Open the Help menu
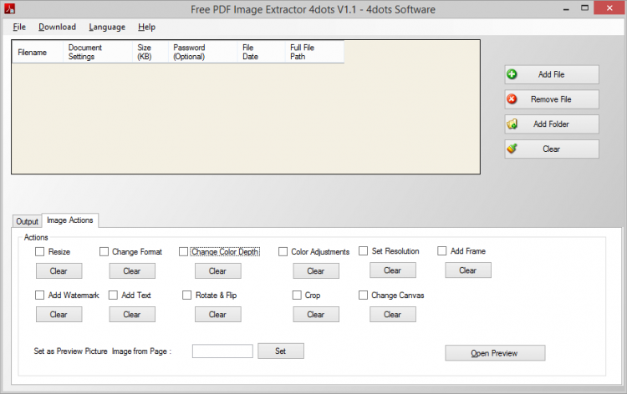 [147, 28]
